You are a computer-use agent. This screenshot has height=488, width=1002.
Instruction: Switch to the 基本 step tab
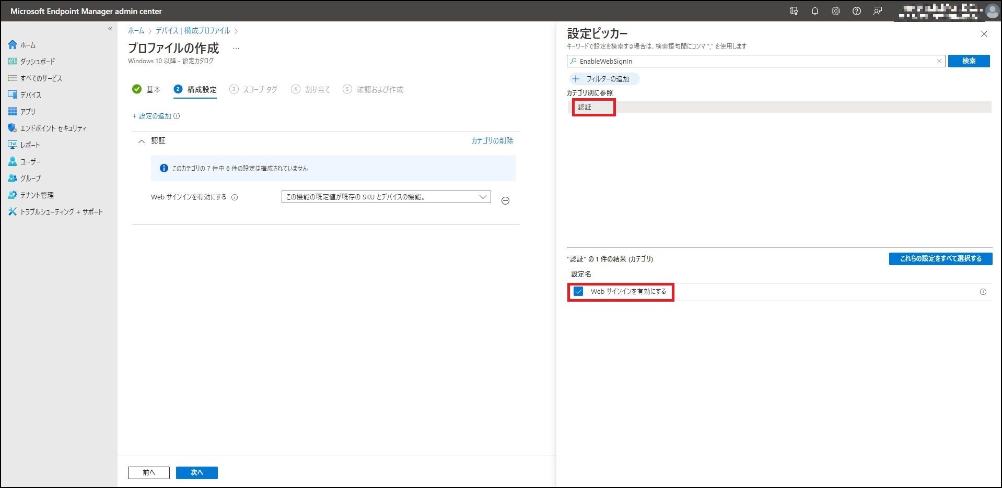[x=147, y=89]
